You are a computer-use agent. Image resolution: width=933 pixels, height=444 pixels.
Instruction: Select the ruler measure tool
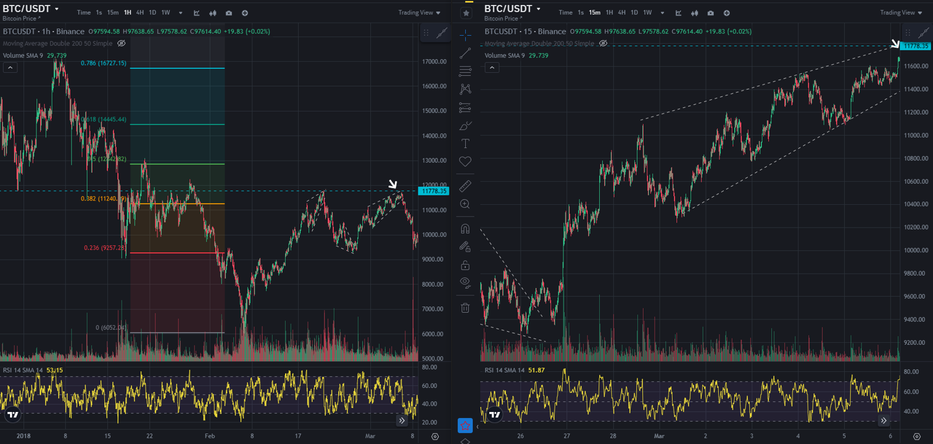pyautogui.click(x=465, y=185)
